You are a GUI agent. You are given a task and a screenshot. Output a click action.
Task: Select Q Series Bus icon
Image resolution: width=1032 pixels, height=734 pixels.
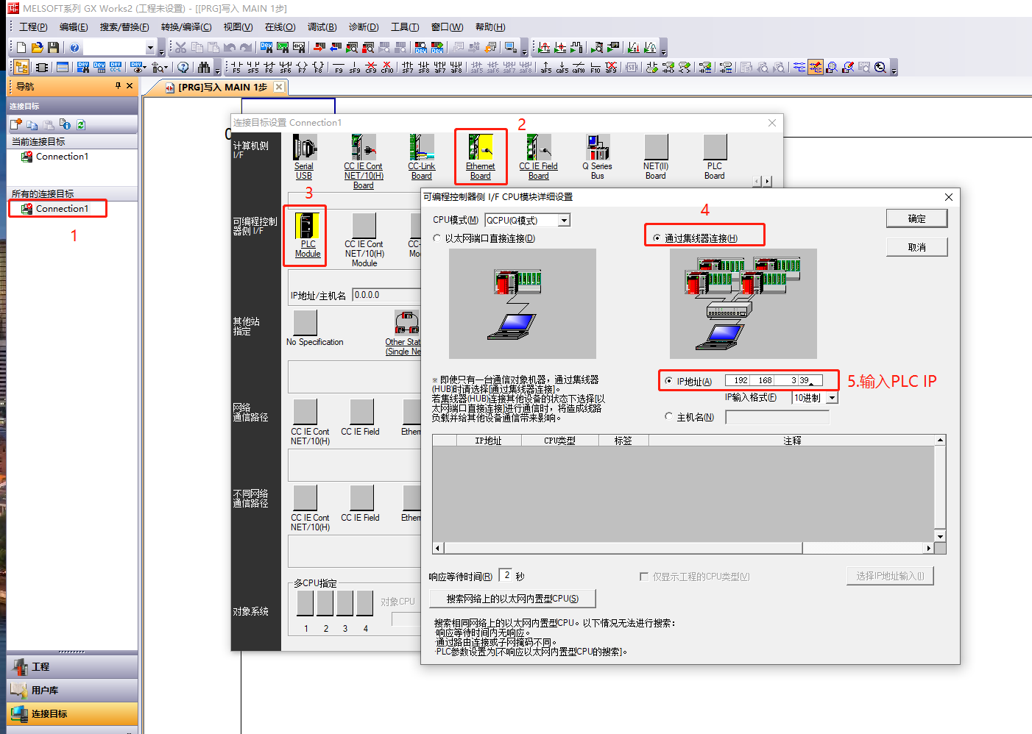click(598, 157)
